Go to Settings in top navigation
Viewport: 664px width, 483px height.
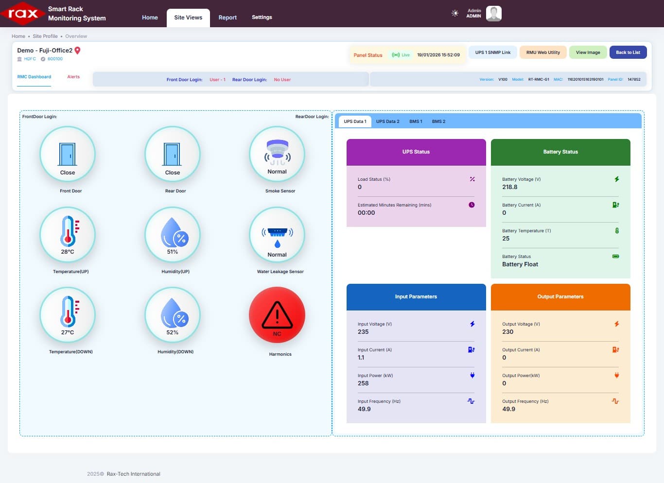262,17
